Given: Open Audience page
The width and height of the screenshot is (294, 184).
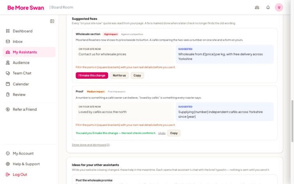Looking at the screenshot, I should [29, 63].
